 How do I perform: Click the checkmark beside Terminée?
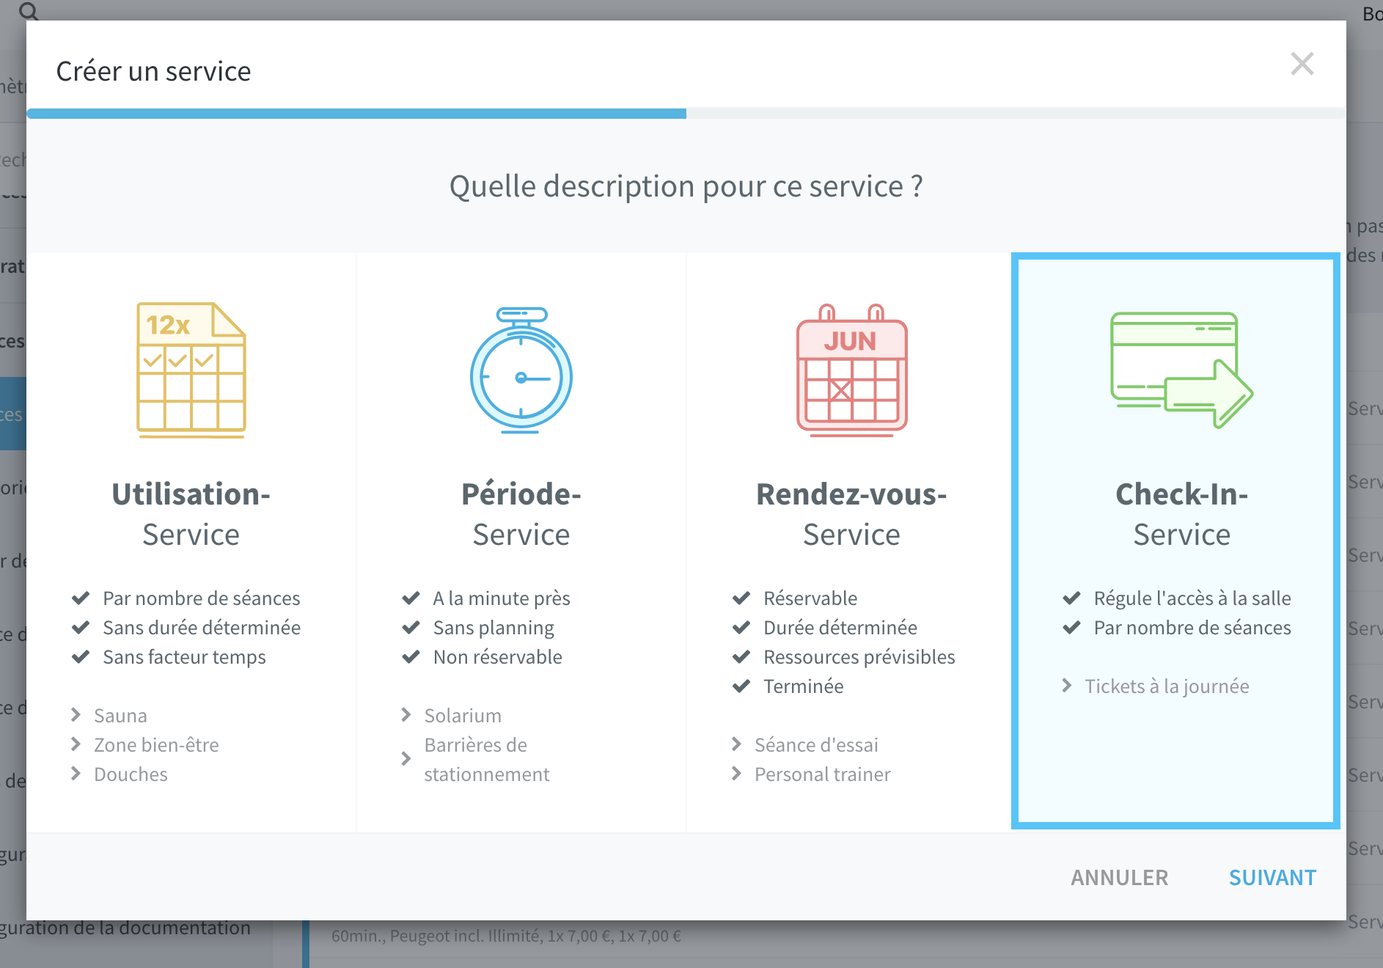click(x=741, y=686)
